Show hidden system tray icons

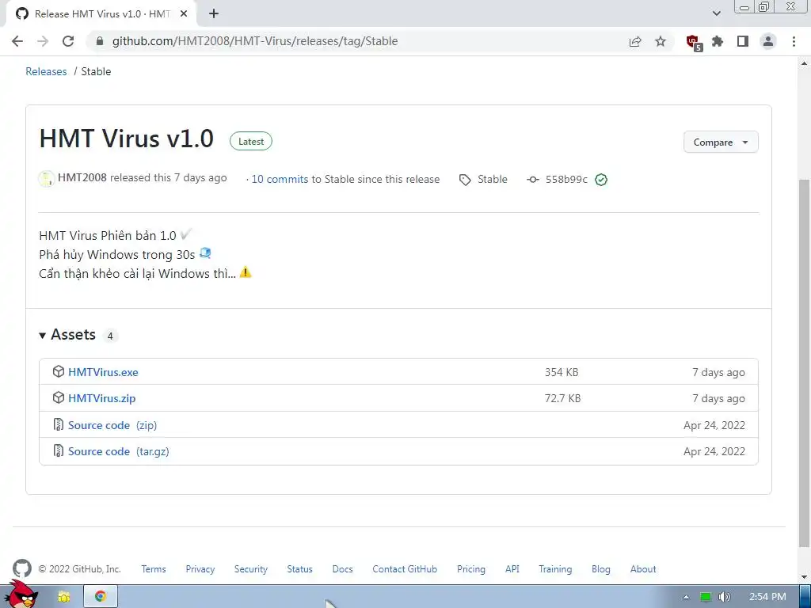click(x=686, y=597)
